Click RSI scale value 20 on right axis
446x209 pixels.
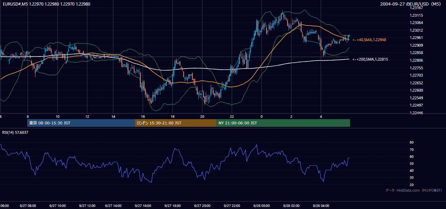point(412,185)
